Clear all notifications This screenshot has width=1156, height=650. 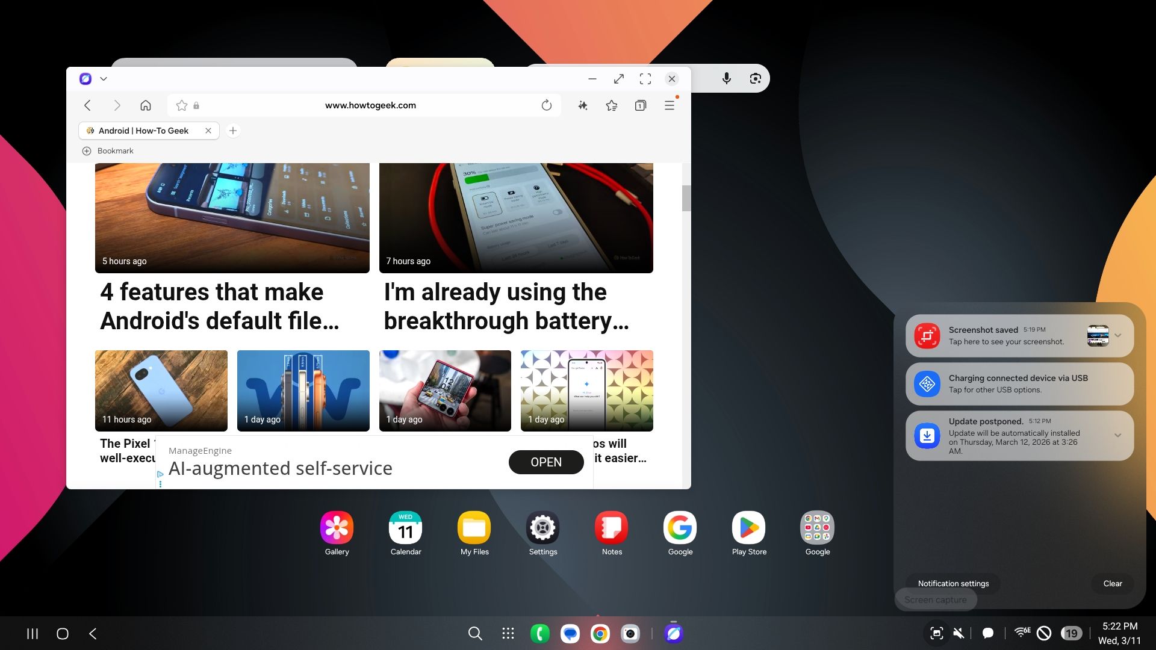pyautogui.click(x=1113, y=583)
